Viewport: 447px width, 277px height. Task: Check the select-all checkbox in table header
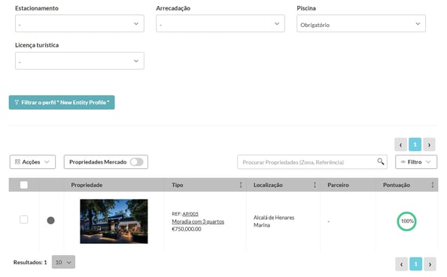tap(24, 185)
